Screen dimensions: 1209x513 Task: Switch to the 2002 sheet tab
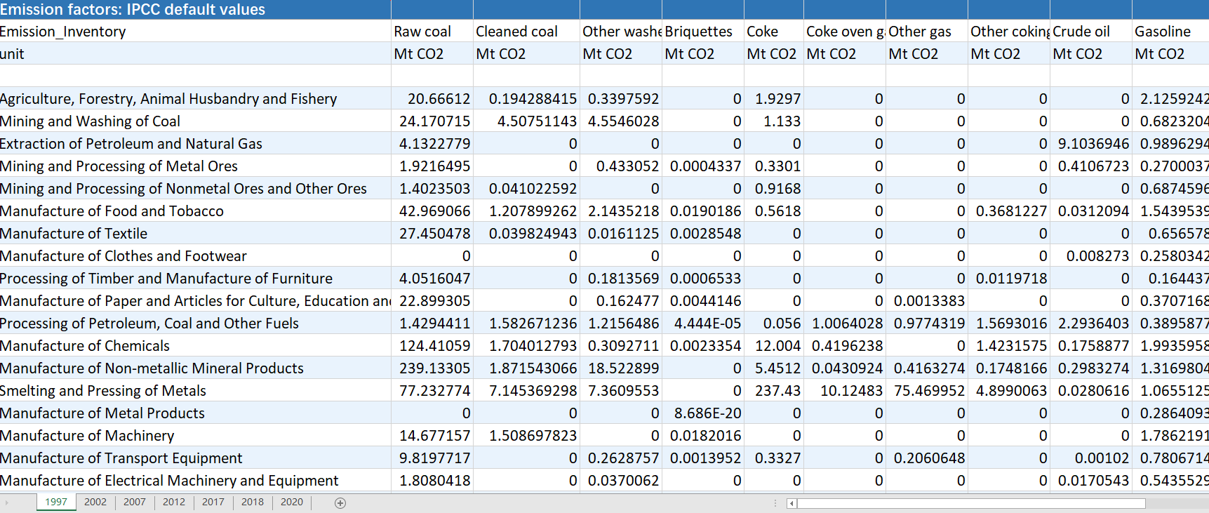click(x=95, y=502)
